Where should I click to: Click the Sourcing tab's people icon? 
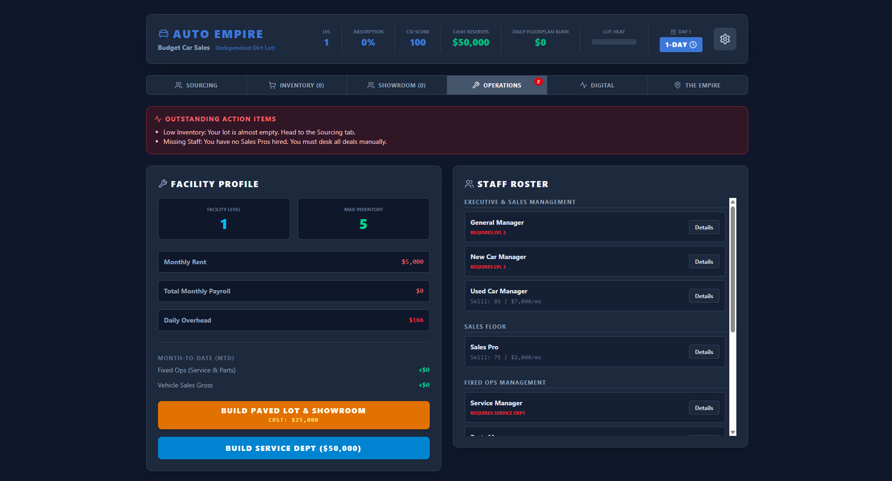[x=179, y=85]
